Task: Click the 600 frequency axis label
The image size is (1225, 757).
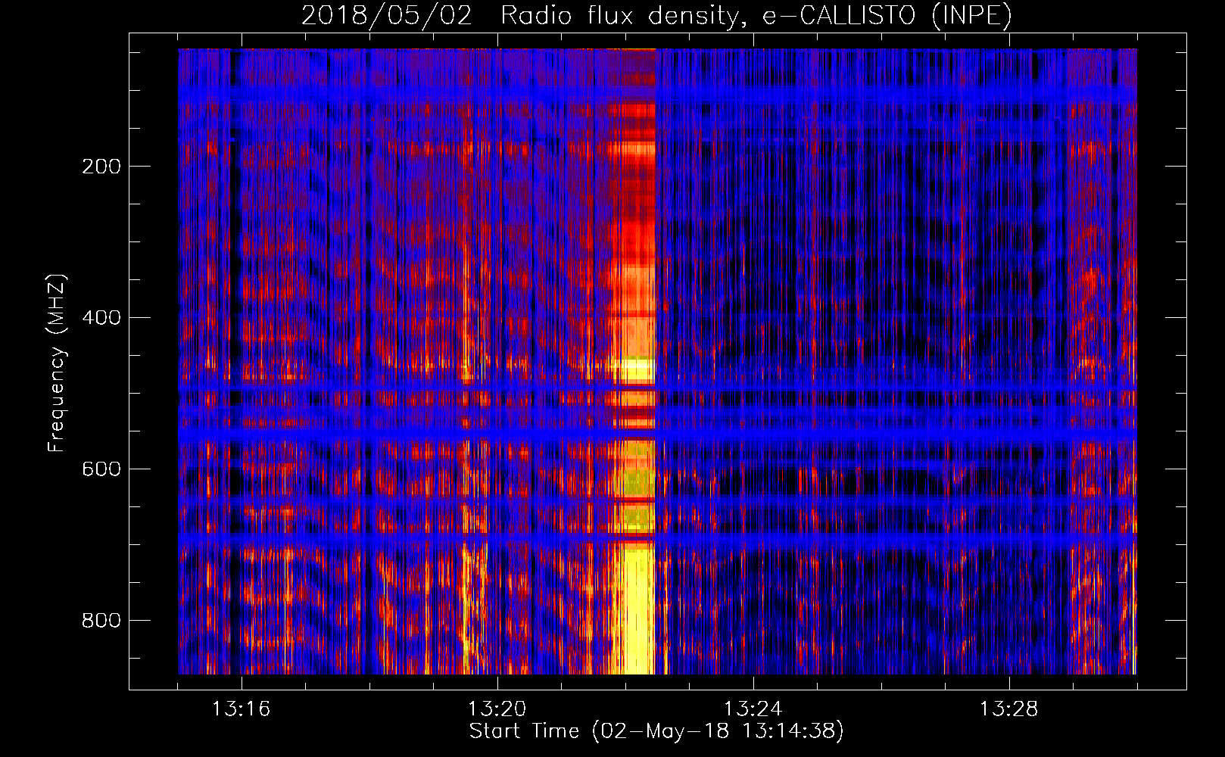Action: pos(101,469)
